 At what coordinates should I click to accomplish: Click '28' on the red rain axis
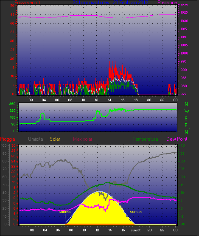(x=14, y=151)
